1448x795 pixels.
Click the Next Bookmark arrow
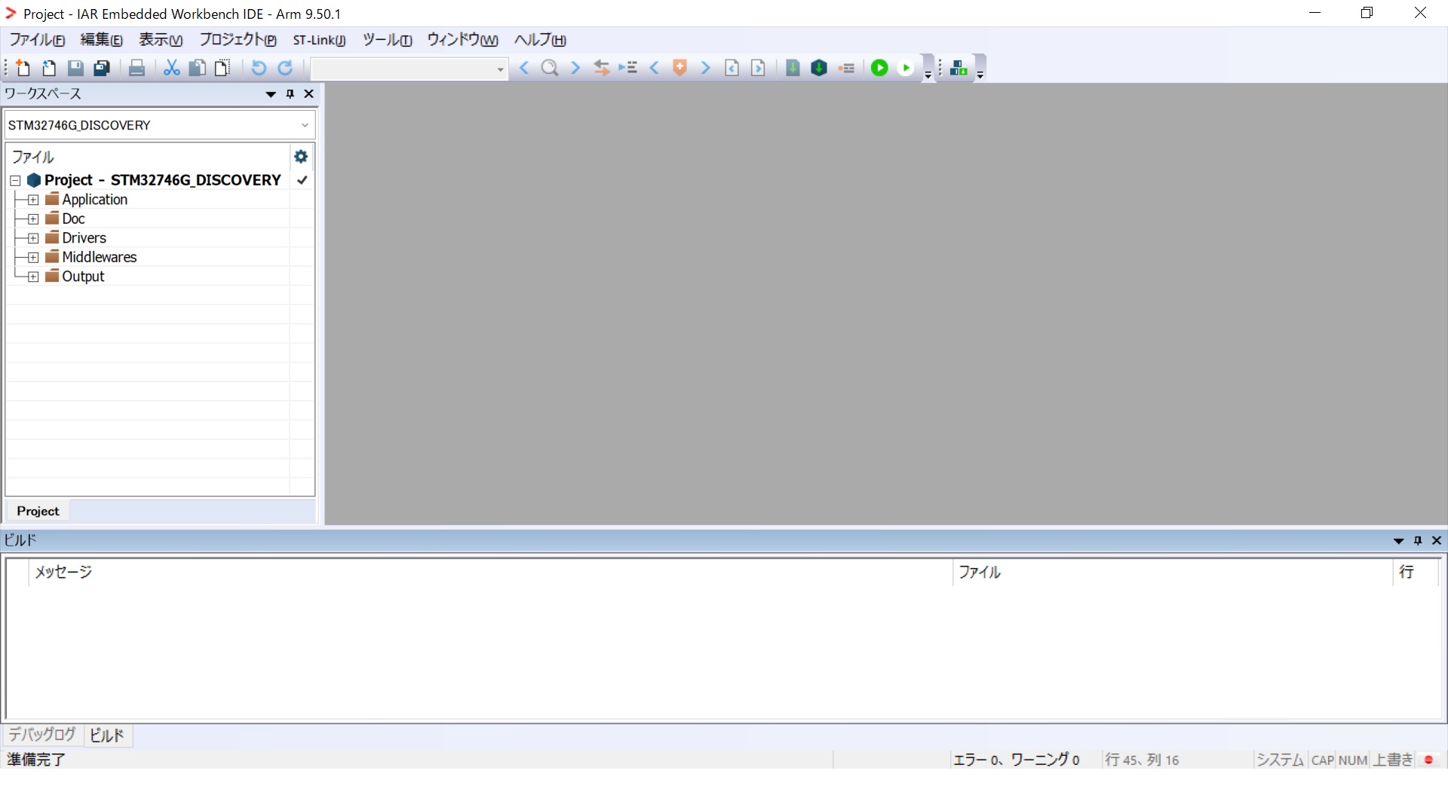click(705, 68)
